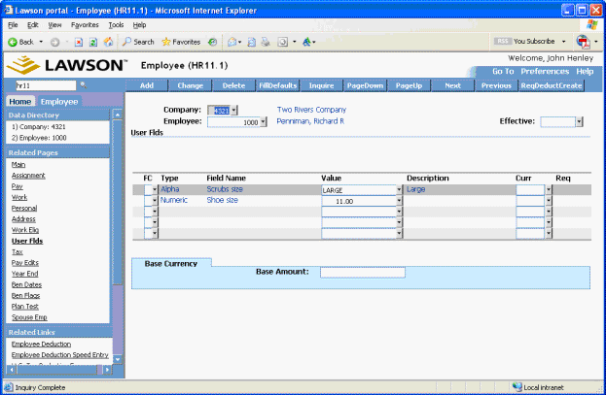The width and height of the screenshot is (606, 395).
Task: Open Value dropdown for LARGE
Action: [399, 190]
